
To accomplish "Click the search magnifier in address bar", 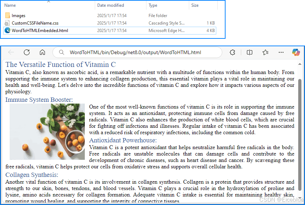I will [62, 52].
